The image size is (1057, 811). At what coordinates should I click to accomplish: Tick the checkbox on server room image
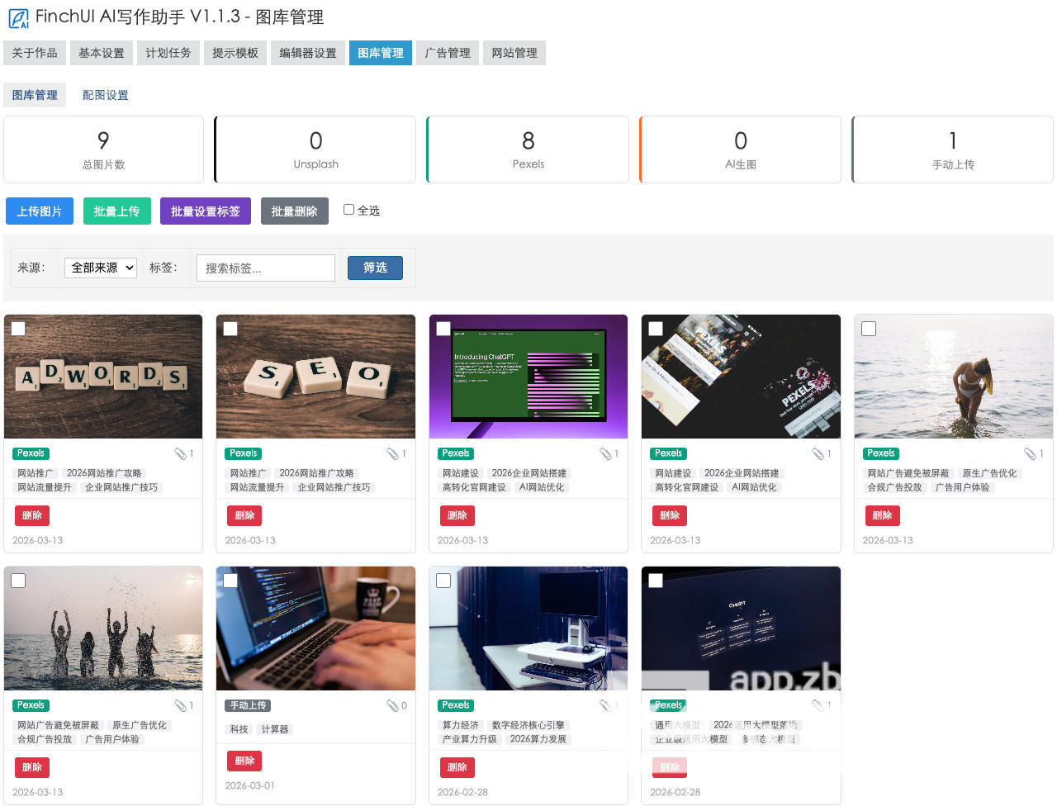(443, 581)
